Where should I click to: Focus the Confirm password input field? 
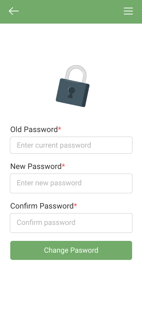pyautogui.click(x=71, y=223)
